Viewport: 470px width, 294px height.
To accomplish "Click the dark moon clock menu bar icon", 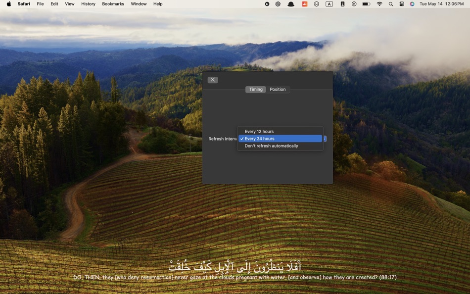I will point(267,4).
